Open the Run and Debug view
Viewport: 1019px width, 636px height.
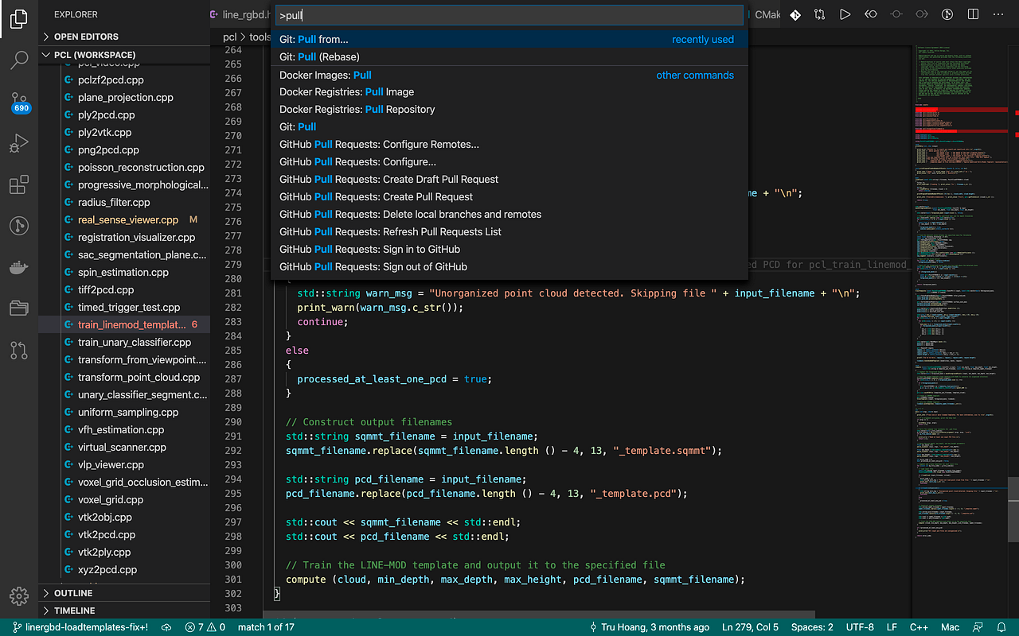point(19,143)
